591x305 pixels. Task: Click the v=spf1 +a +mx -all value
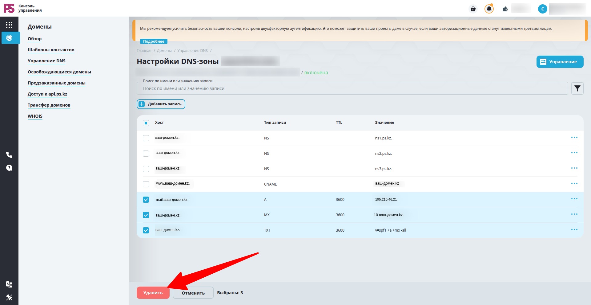tap(391, 230)
